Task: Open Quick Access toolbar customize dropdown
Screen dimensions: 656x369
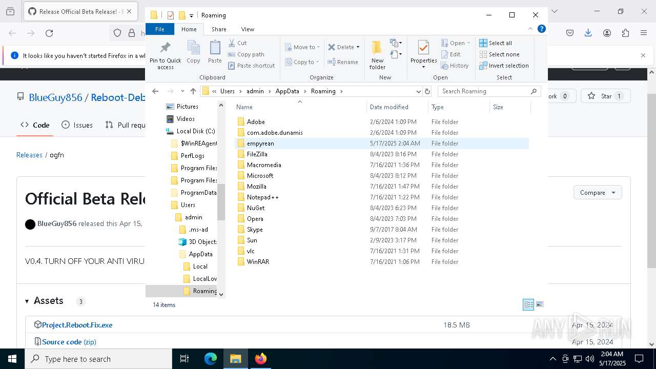Action: (x=191, y=15)
